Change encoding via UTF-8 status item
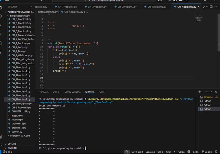 pos(160,152)
